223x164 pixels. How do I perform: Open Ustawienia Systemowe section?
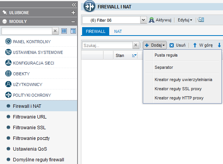coord(38,52)
